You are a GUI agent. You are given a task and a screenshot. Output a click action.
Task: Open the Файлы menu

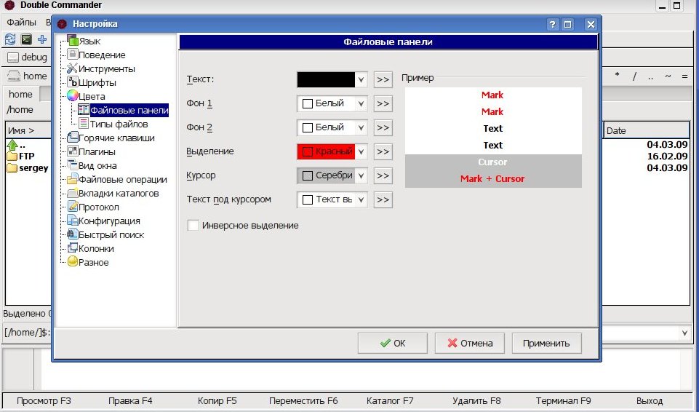pyautogui.click(x=21, y=23)
